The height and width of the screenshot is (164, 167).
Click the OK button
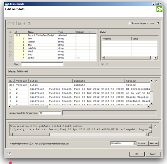coord(137,154)
